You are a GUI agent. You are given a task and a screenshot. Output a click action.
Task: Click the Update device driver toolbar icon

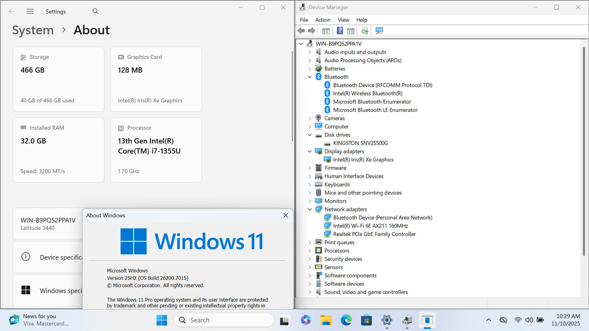[365, 31]
